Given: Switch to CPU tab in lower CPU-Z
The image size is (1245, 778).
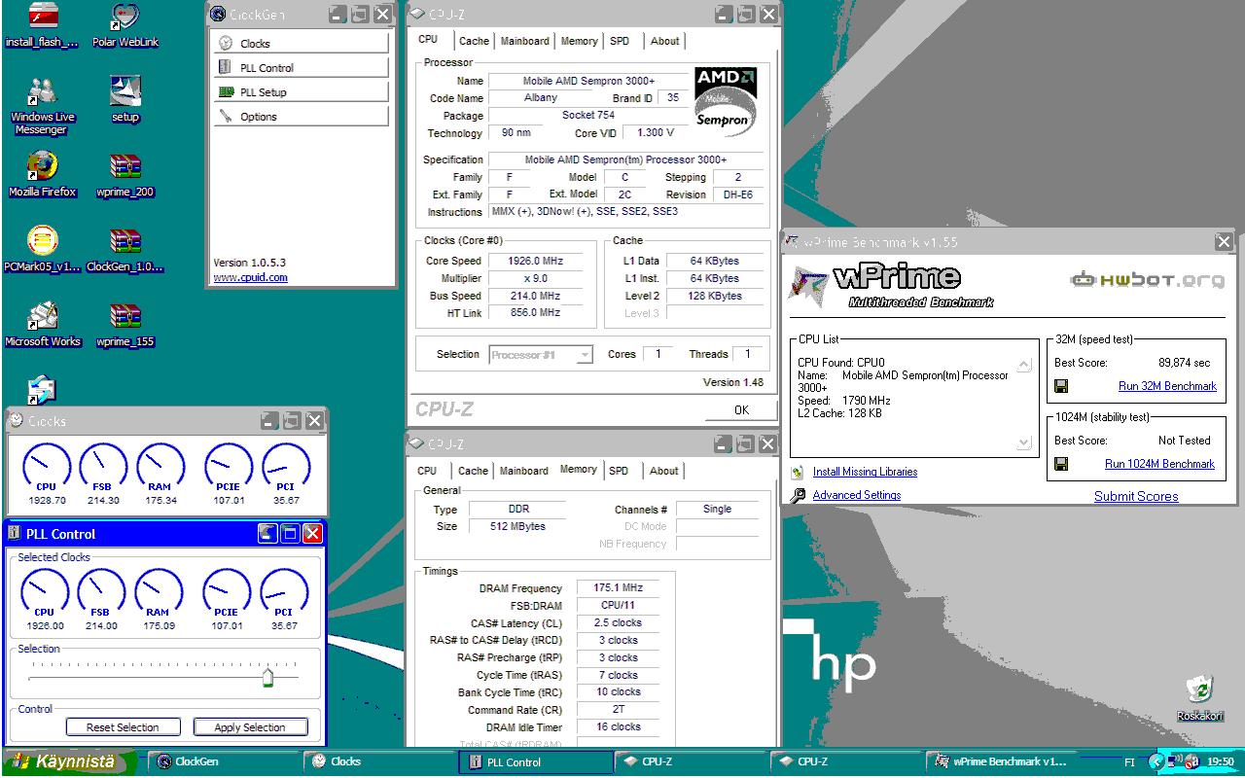Looking at the screenshot, I should click(427, 471).
